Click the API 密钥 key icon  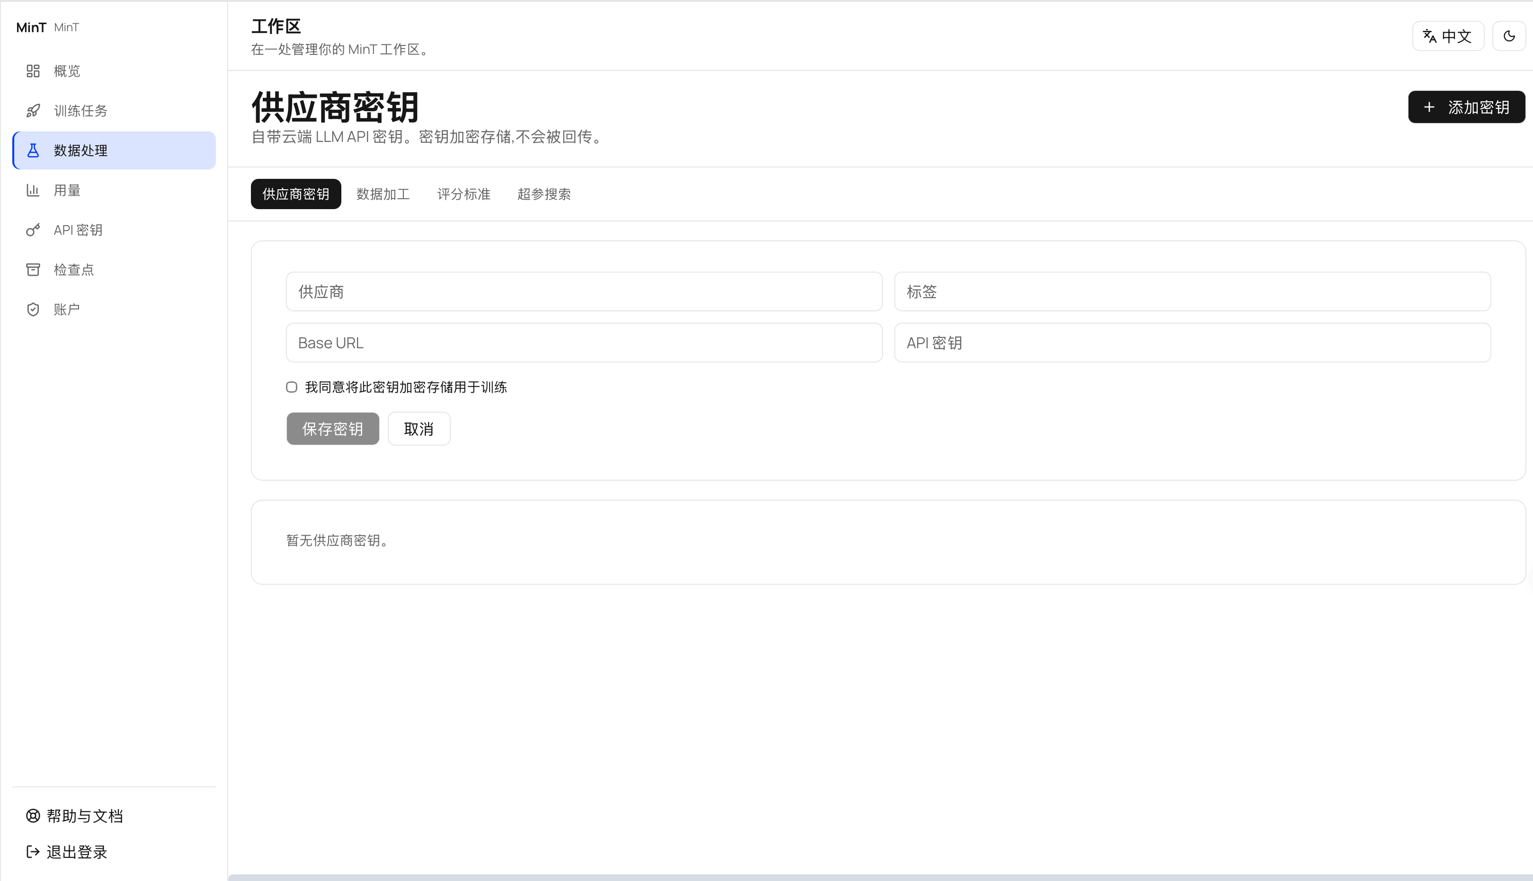tap(33, 230)
